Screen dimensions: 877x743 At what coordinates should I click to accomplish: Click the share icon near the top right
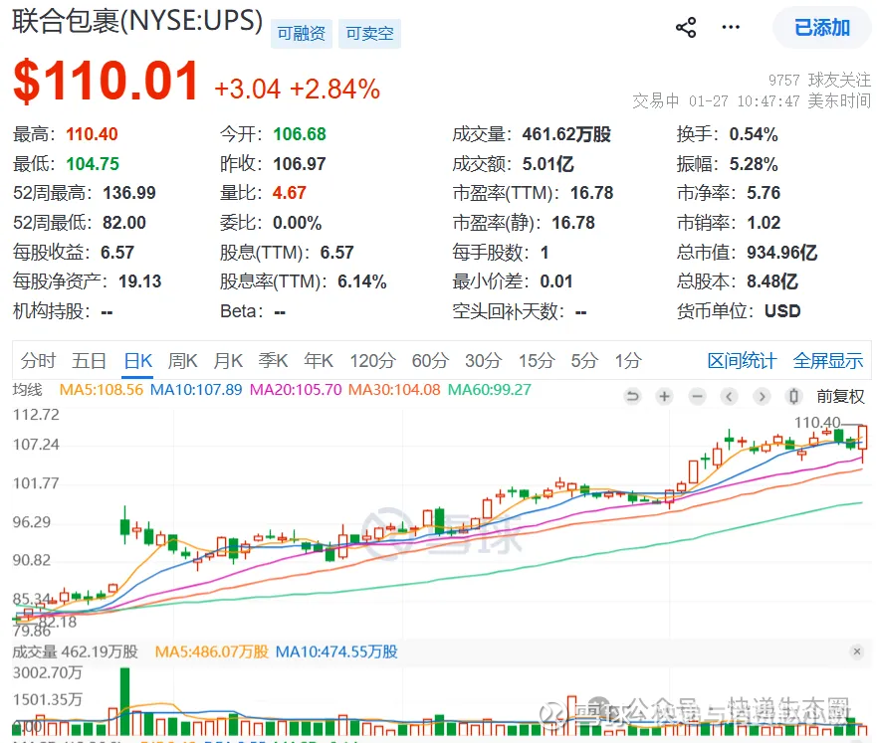(x=686, y=28)
